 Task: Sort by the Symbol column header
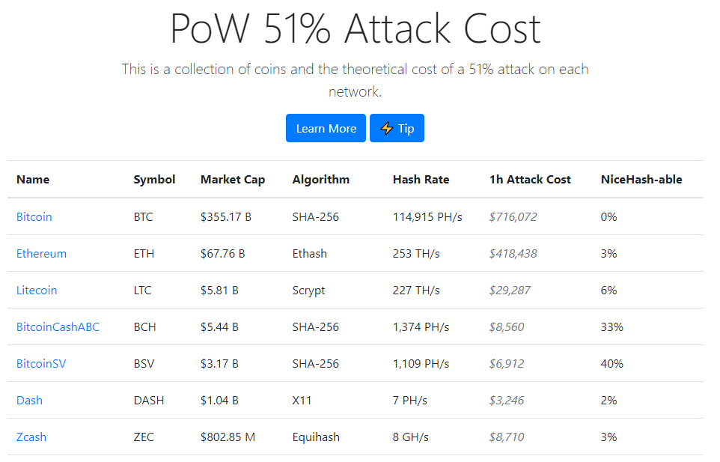pyautogui.click(x=154, y=180)
